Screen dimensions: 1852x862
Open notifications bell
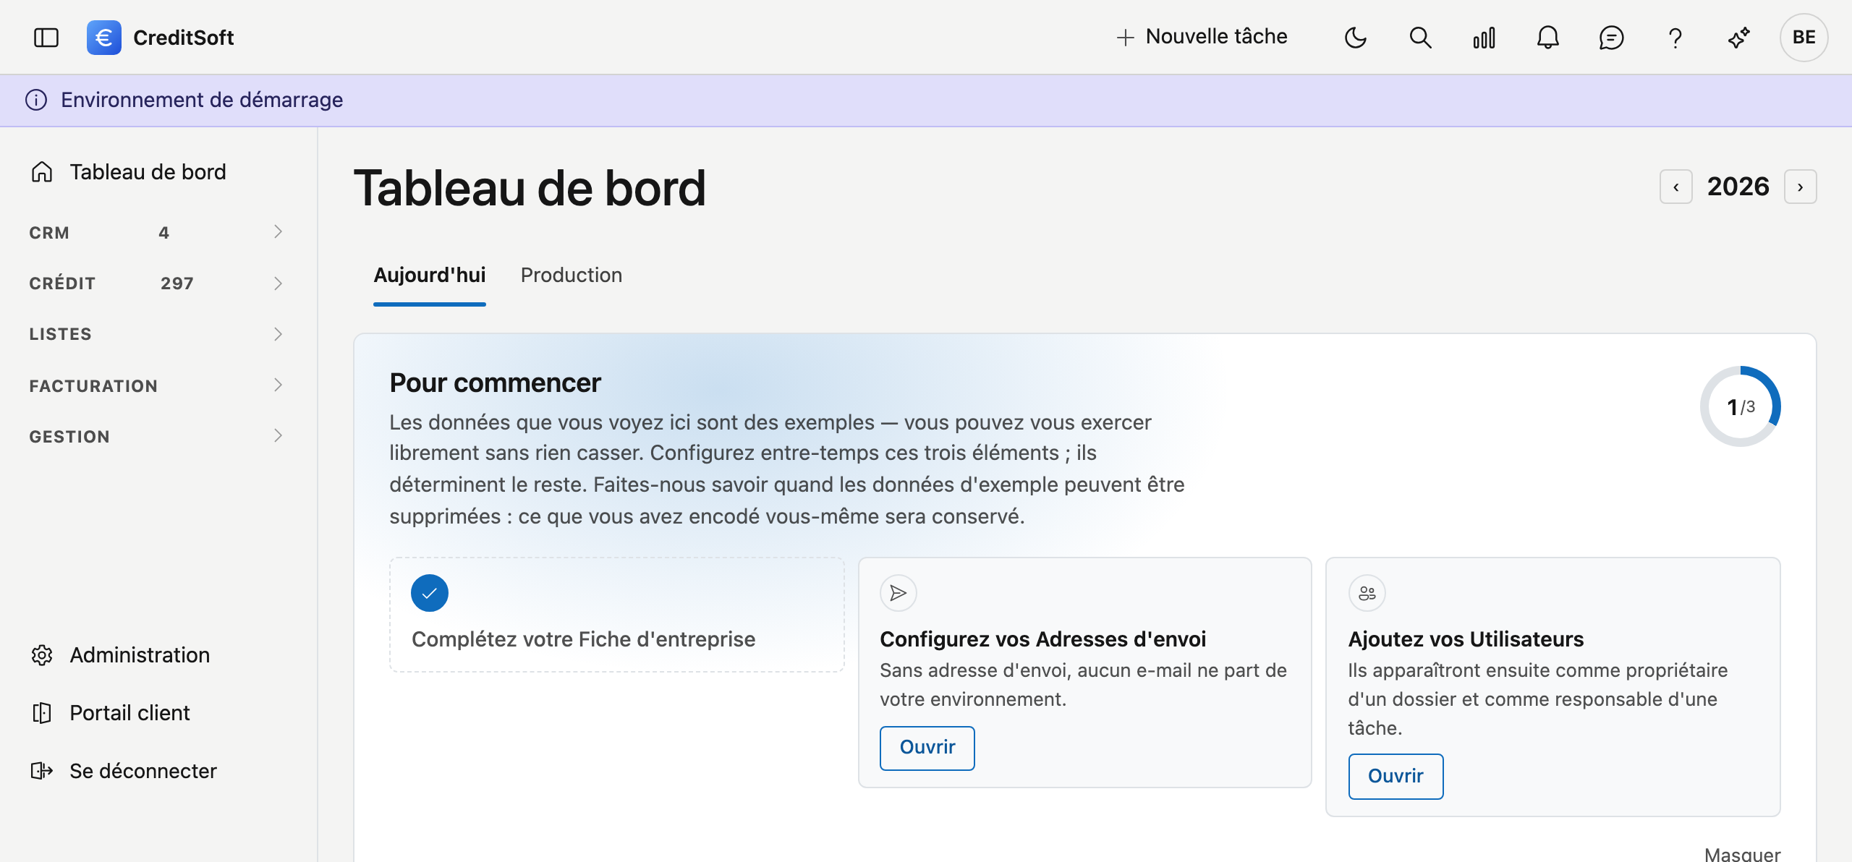(x=1547, y=38)
